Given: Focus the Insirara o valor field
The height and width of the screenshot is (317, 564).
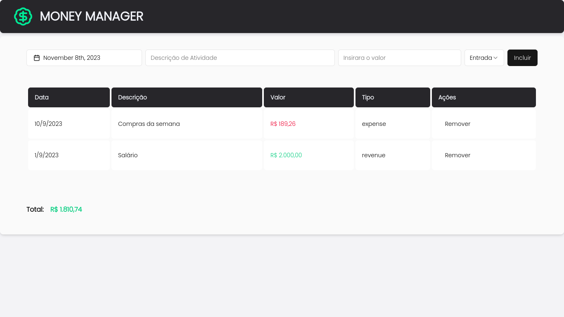Looking at the screenshot, I should [399, 58].
